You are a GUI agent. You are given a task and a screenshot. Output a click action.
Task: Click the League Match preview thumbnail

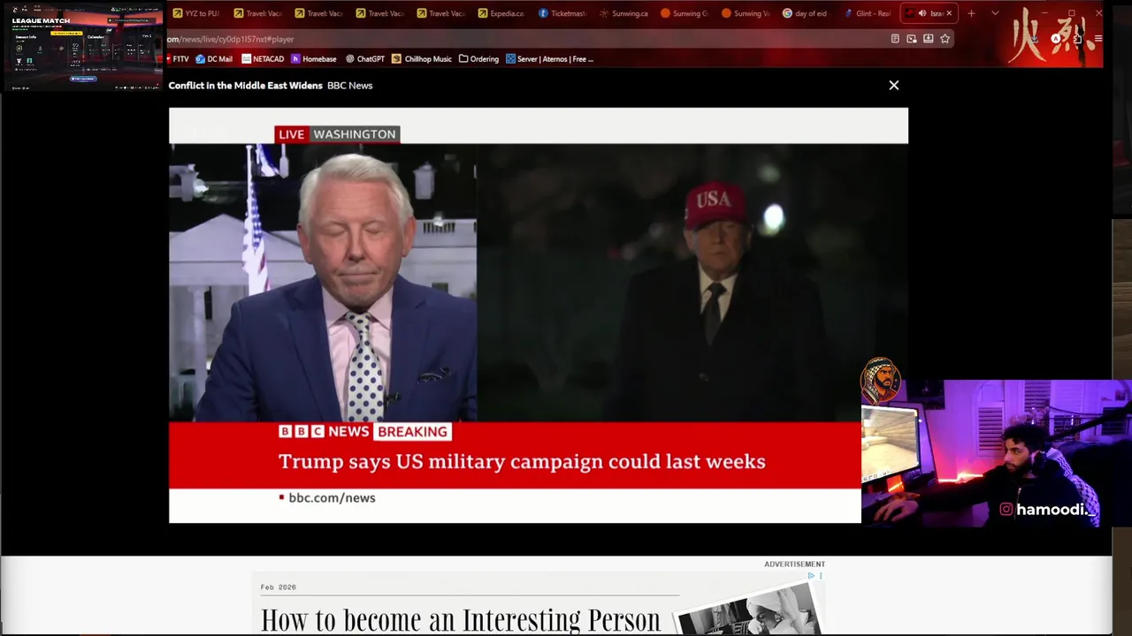(83, 46)
